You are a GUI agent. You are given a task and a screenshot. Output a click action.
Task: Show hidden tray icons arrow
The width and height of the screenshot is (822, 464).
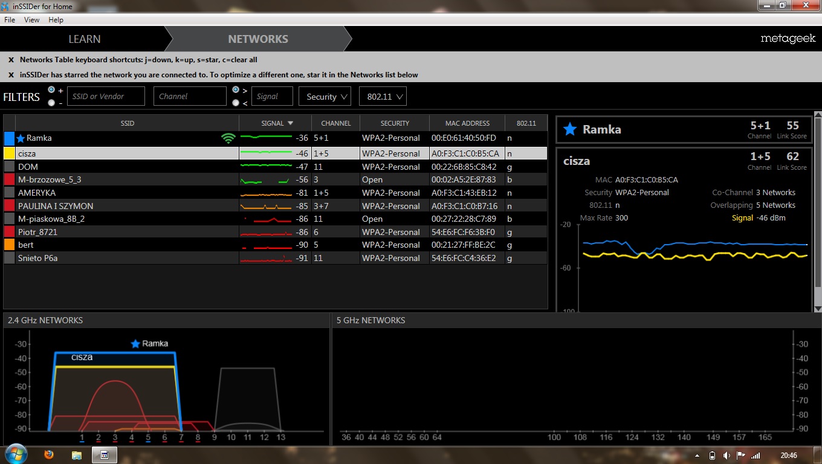pos(698,455)
